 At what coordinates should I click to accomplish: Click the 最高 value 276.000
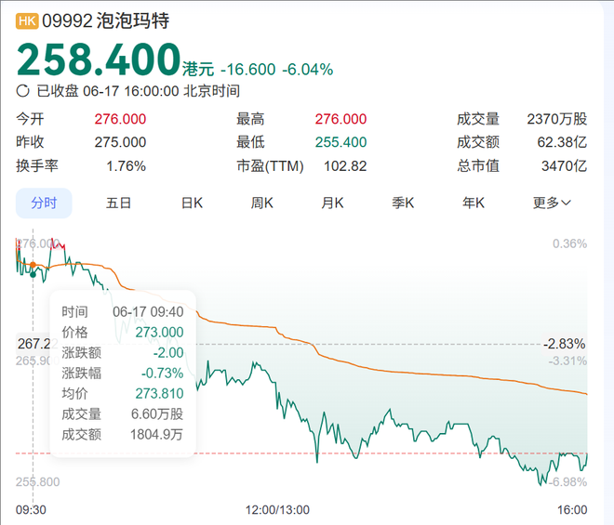340,119
